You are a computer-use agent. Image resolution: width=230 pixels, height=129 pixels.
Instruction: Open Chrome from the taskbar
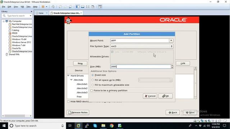pos(112,126)
